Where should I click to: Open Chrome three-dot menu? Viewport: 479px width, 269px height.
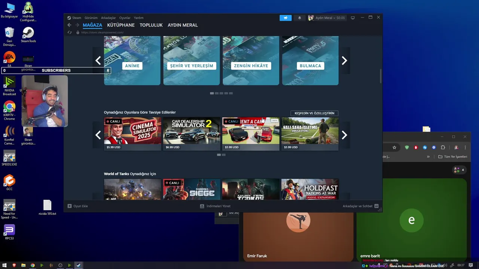tap(465, 147)
